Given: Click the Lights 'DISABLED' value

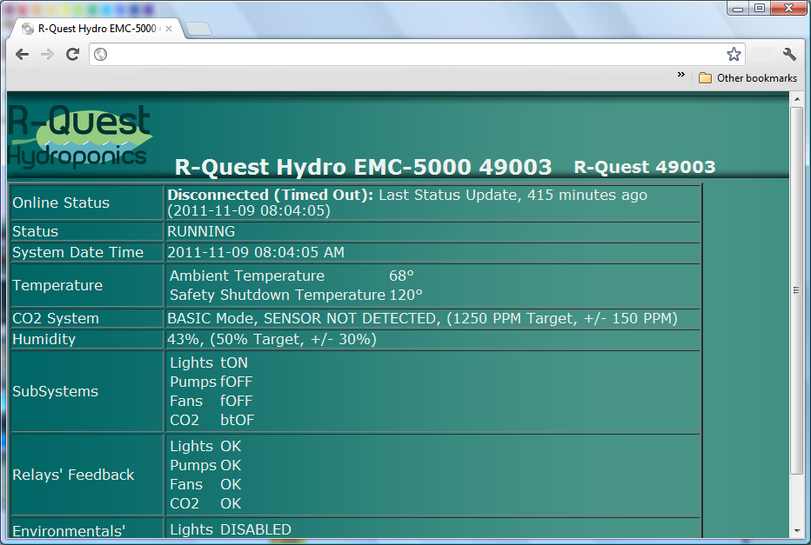Looking at the screenshot, I should (x=256, y=529).
